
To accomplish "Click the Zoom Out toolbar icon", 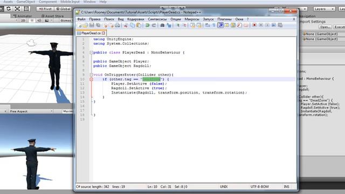I will [x=184, y=25].
